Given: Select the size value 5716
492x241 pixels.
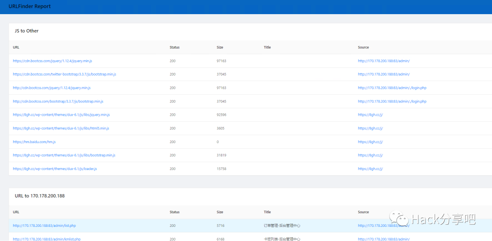Looking at the screenshot, I should pos(220,226).
